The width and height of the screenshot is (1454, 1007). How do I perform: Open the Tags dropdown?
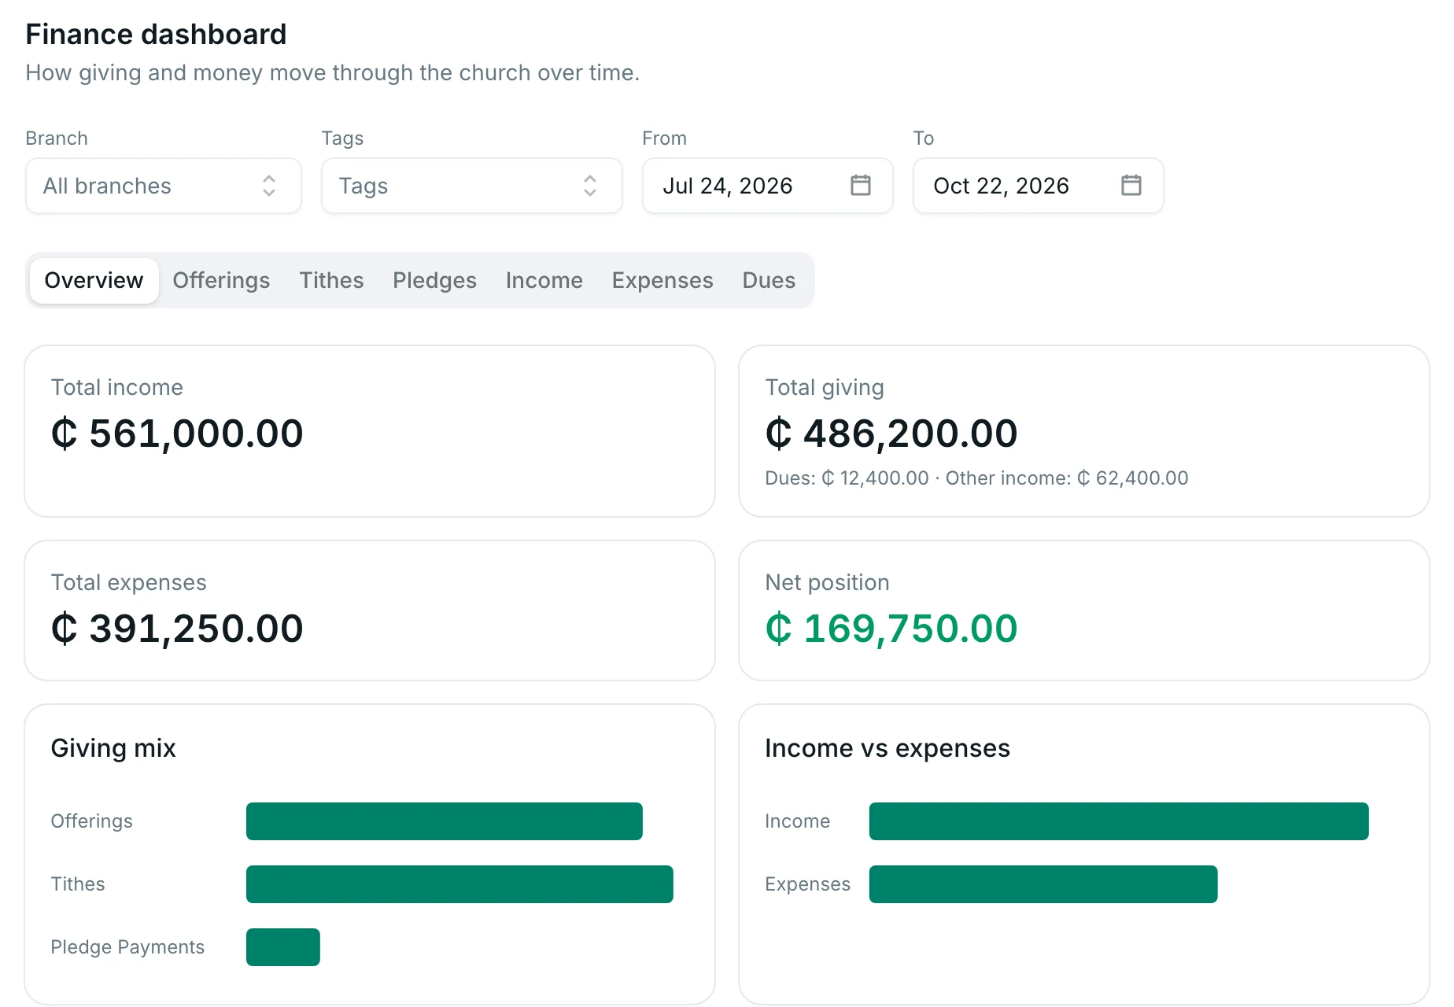[x=472, y=186]
